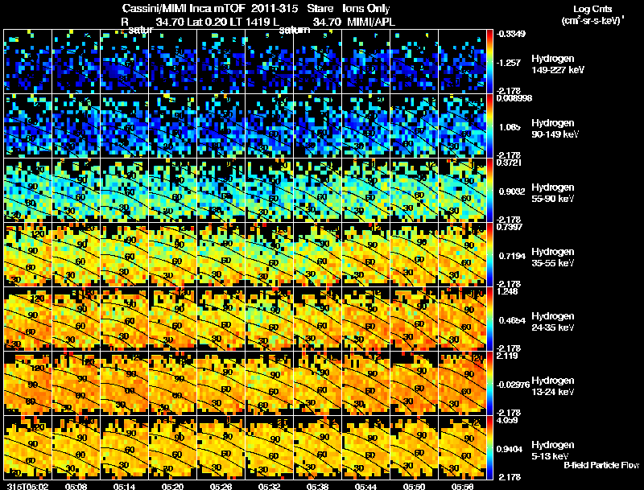The height and width of the screenshot is (490, 644).
Task: Click the '05:08' time axis label
Action: (x=76, y=486)
